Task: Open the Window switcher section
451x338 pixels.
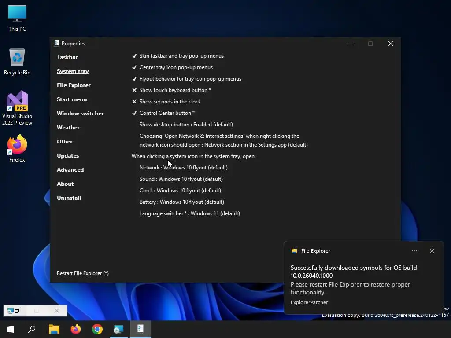Action: (x=80, y=113)
